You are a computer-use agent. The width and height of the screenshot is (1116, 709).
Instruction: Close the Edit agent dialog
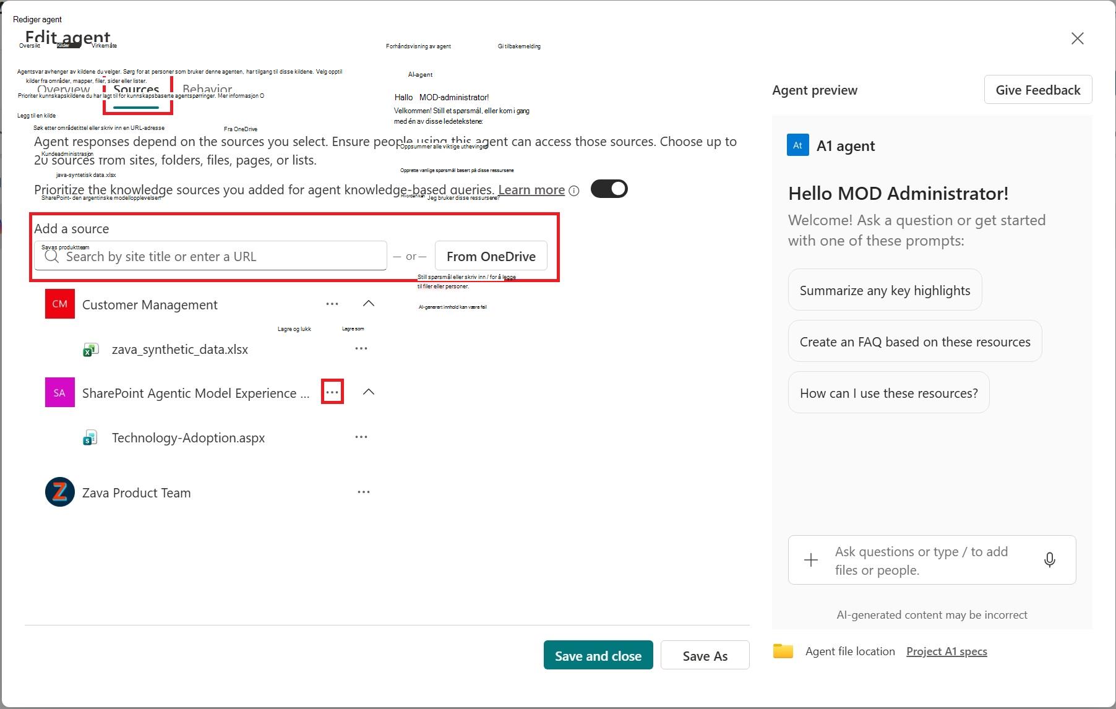click(1077, 38)
